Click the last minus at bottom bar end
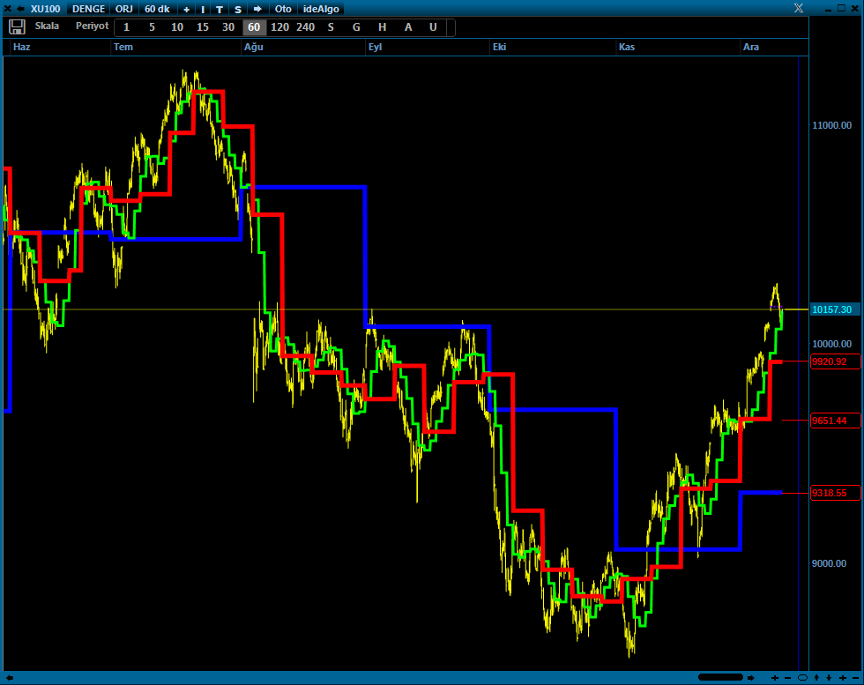 [855, 678]
